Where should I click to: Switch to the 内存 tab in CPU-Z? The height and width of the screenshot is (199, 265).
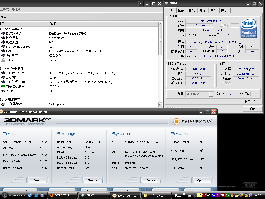[203, 10]
